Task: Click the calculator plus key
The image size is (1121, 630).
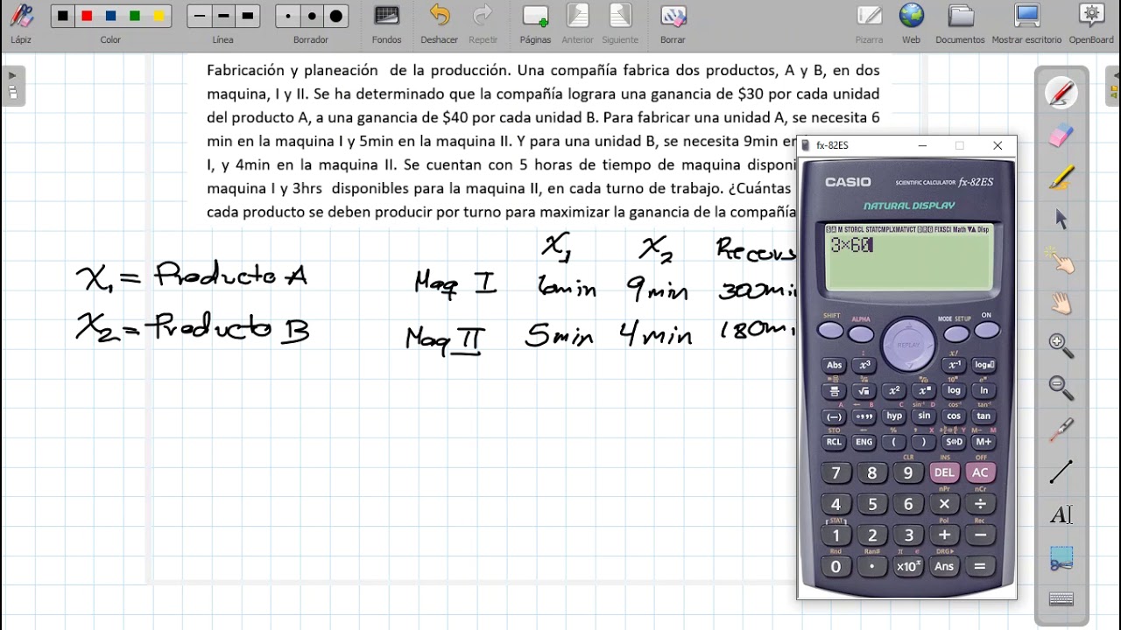Action: (x=944, y=535)
